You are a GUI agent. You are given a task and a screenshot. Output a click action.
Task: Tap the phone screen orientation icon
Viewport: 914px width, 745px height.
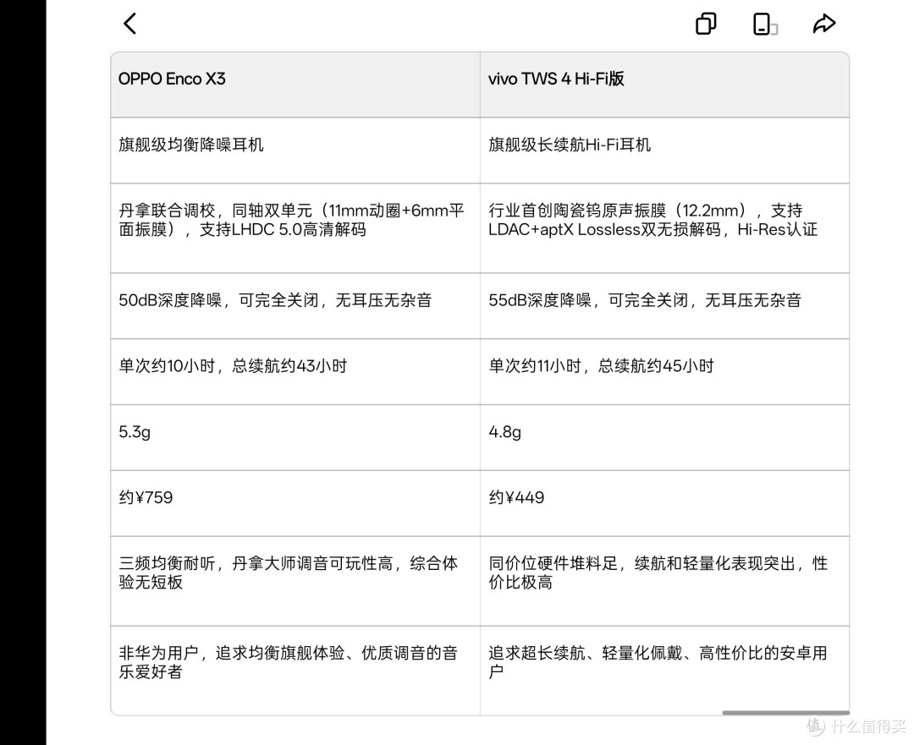(x=765, y=25)
